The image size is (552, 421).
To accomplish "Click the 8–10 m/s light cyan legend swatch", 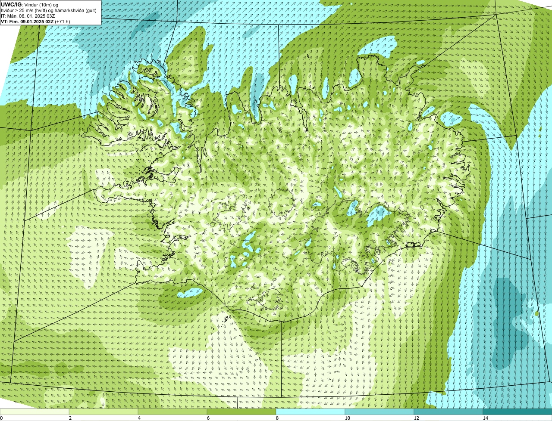I will pyautogui.click(x=310, y=412).
